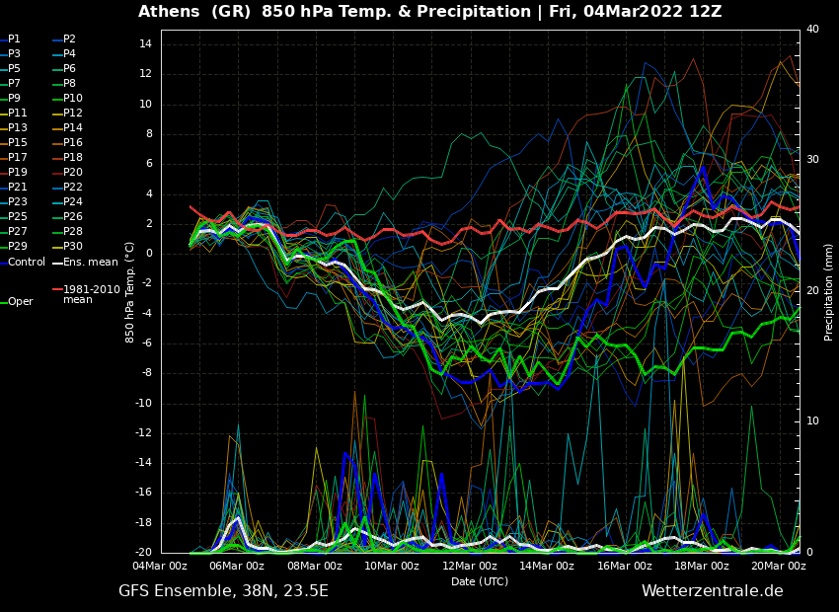Click the P6 legend label

(69, 68)
